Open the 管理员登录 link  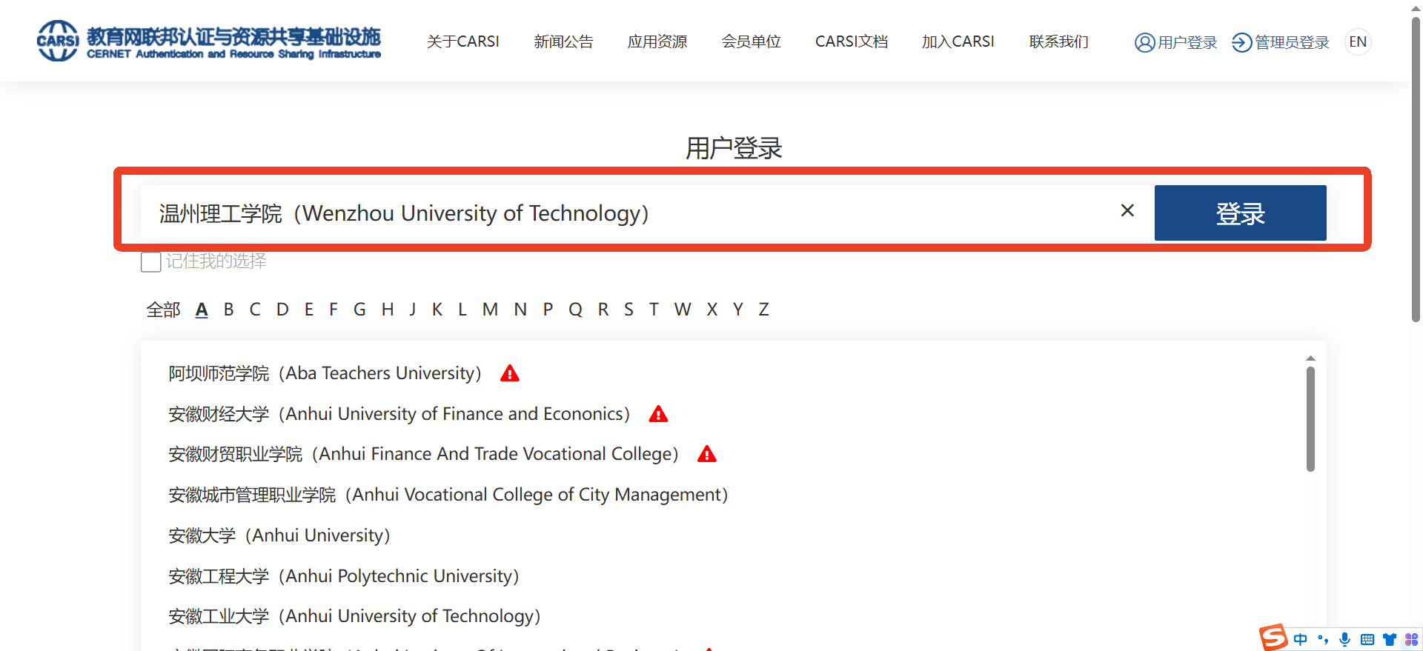pos(1281,42)
